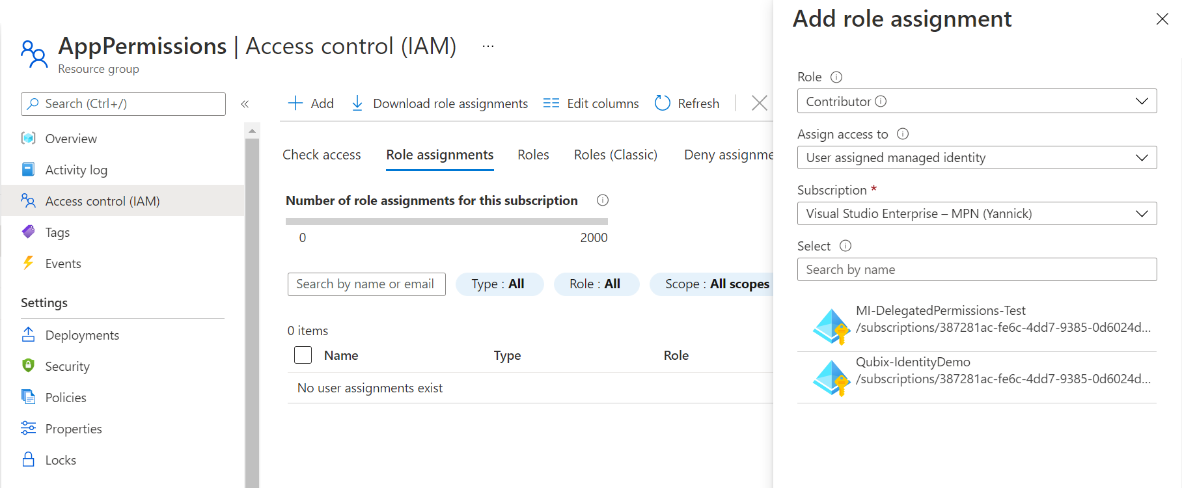Collapse the sidebar with double chevron

pos(245,104)
